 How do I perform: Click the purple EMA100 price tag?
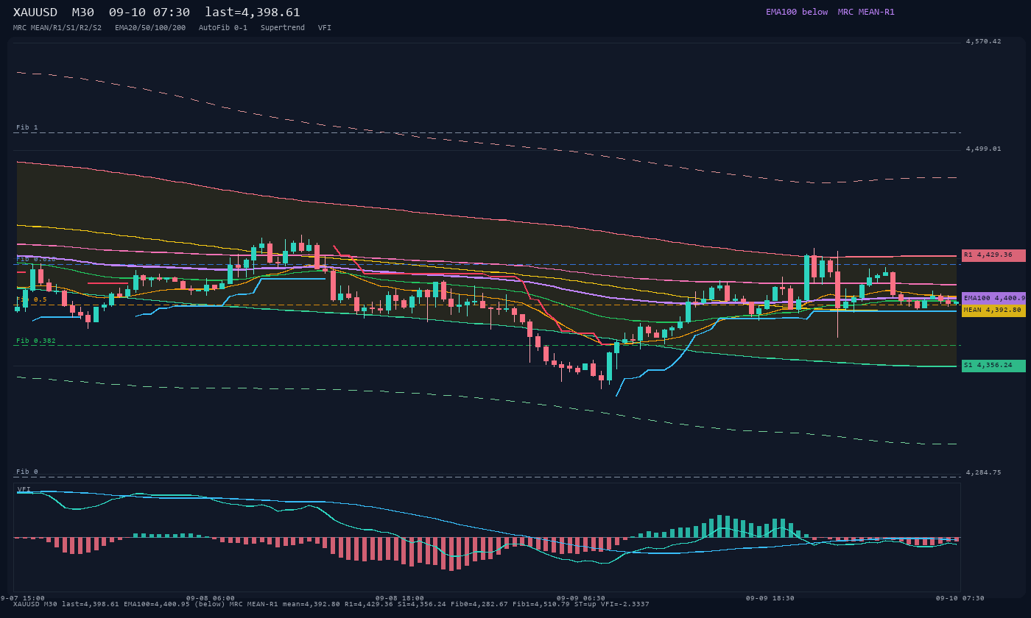click(993, 298)
